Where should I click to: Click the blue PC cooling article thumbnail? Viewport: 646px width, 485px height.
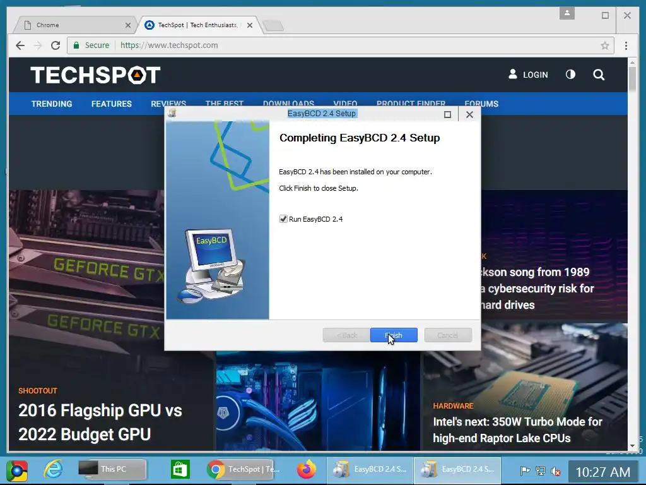point(318,402)
